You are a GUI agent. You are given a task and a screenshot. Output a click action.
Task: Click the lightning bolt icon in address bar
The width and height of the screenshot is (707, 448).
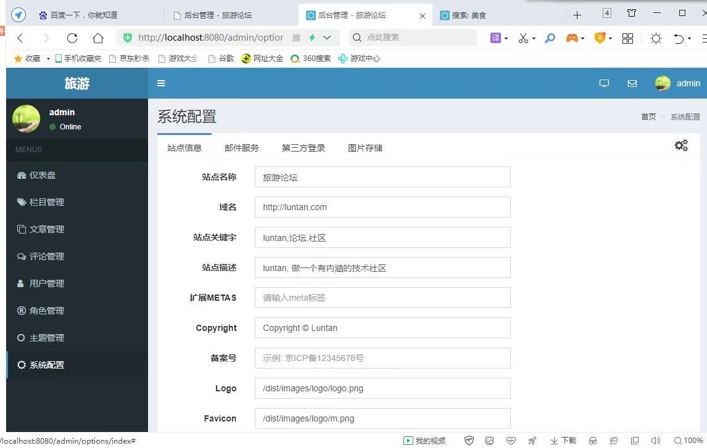[312, 38]
